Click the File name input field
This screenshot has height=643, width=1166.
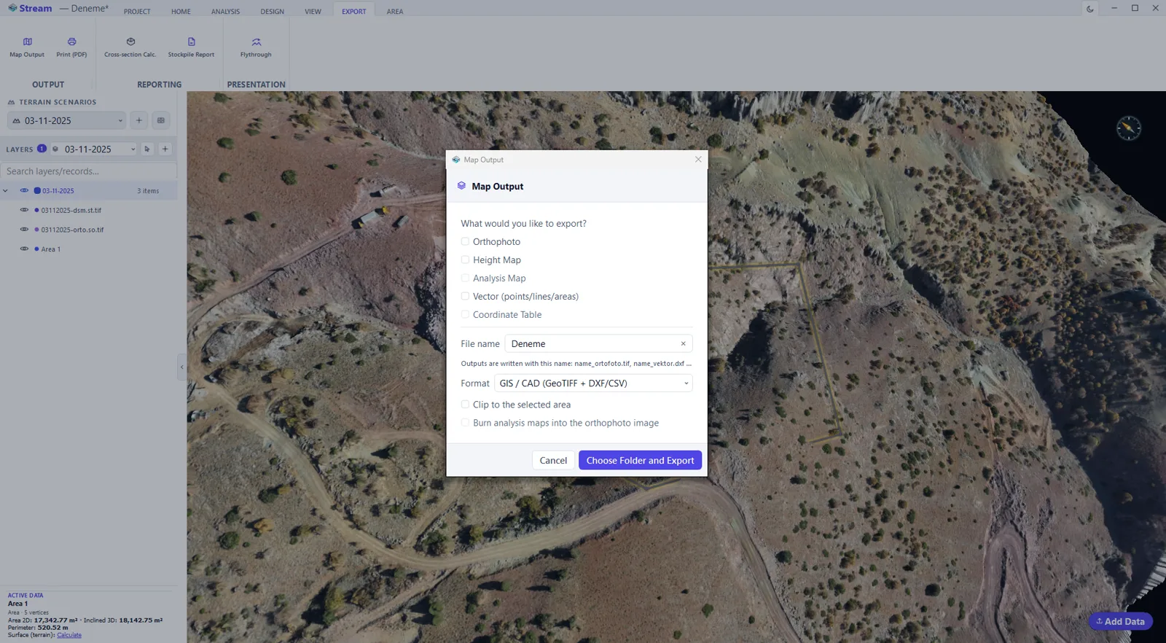pyautogui.click(x=598, y=343)
